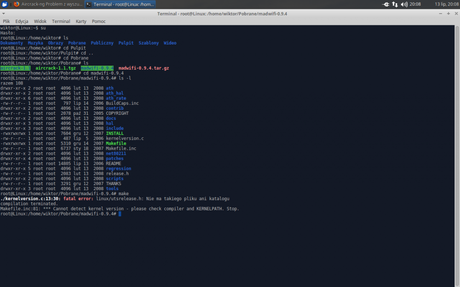The height and width of the screenshot is (287, 460).
Task: Click the 'Hasło:' password prompt line
Action: click(x=8, y=33)
